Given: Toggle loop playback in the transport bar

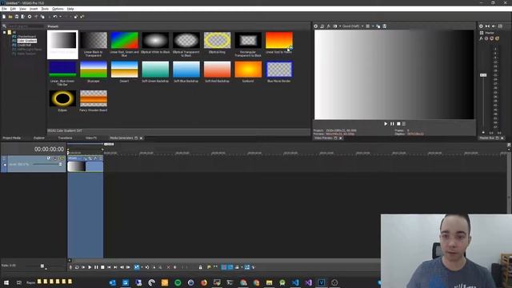Looking at the screenshot, I should coord(77,267).
